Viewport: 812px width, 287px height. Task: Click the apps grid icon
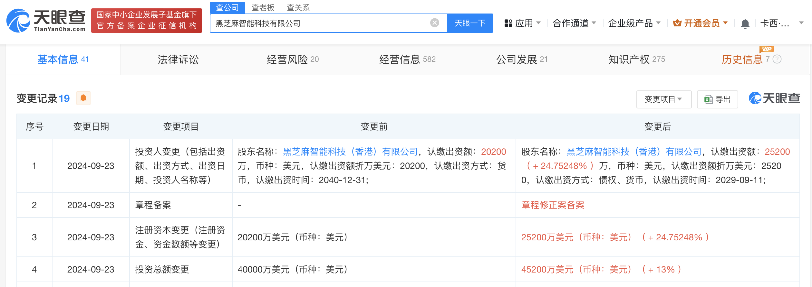coord(508,23)
